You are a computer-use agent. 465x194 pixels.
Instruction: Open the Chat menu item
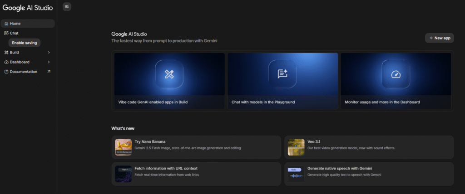pyautogui.click(x=14, y=33)
